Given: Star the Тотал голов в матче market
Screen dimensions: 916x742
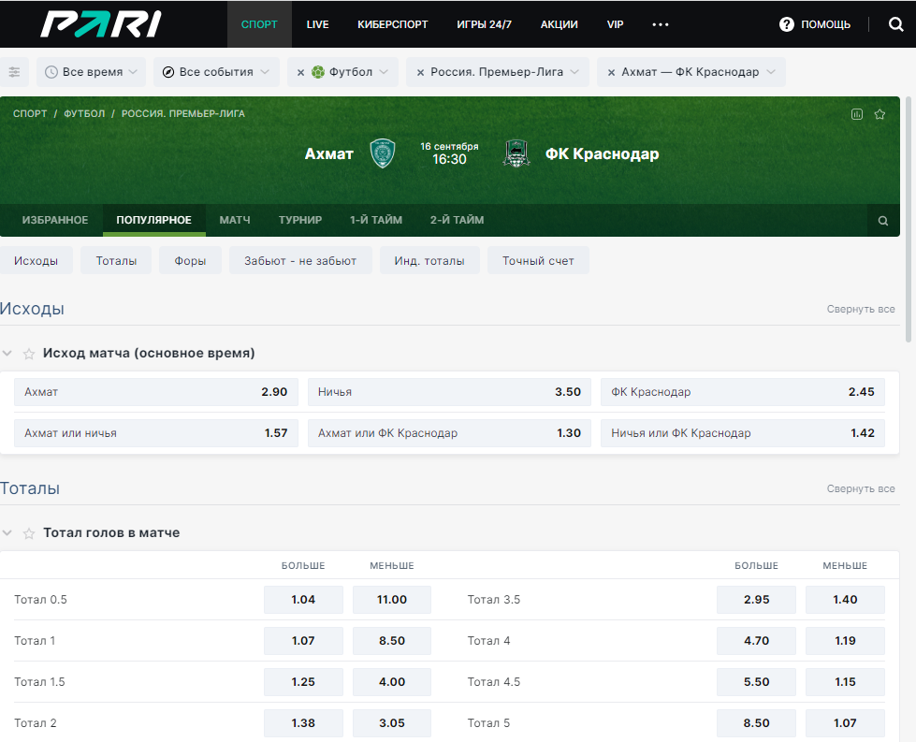Looking at the screenshot, I should pos(29,532).
